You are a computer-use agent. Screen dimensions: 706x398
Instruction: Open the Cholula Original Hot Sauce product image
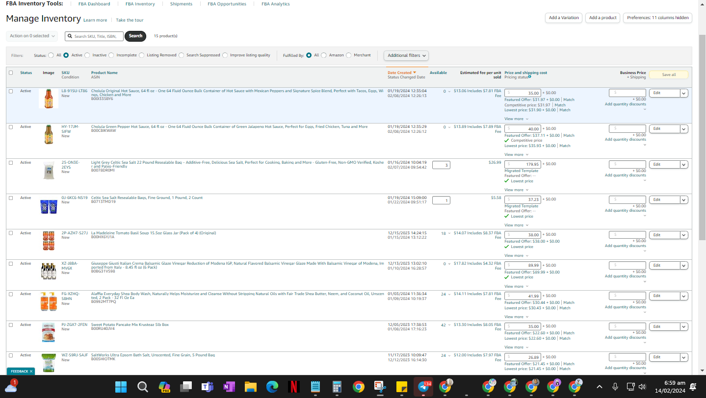pos(48,99)
